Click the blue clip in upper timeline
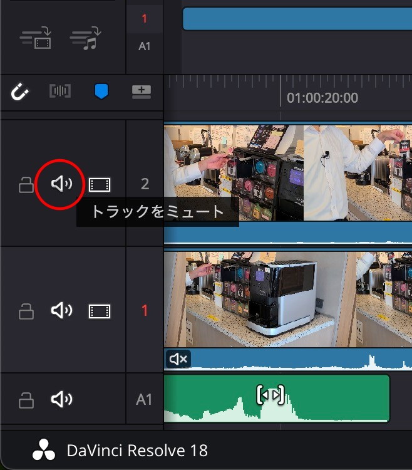Viewport: 412px width, 470px height. (297, 19)
